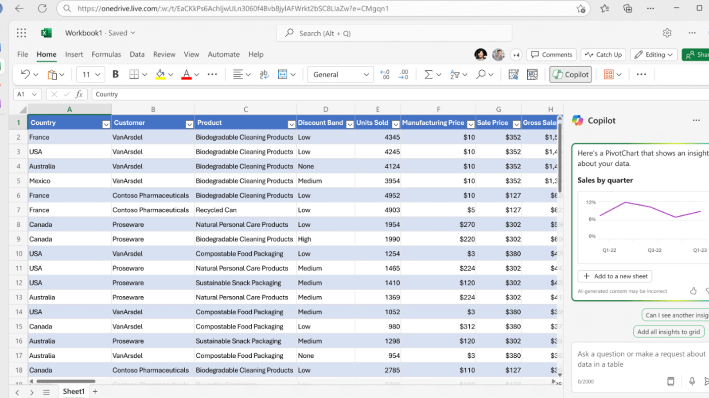
Task: Click the Wrap Text icon
Action: [264, 74]
